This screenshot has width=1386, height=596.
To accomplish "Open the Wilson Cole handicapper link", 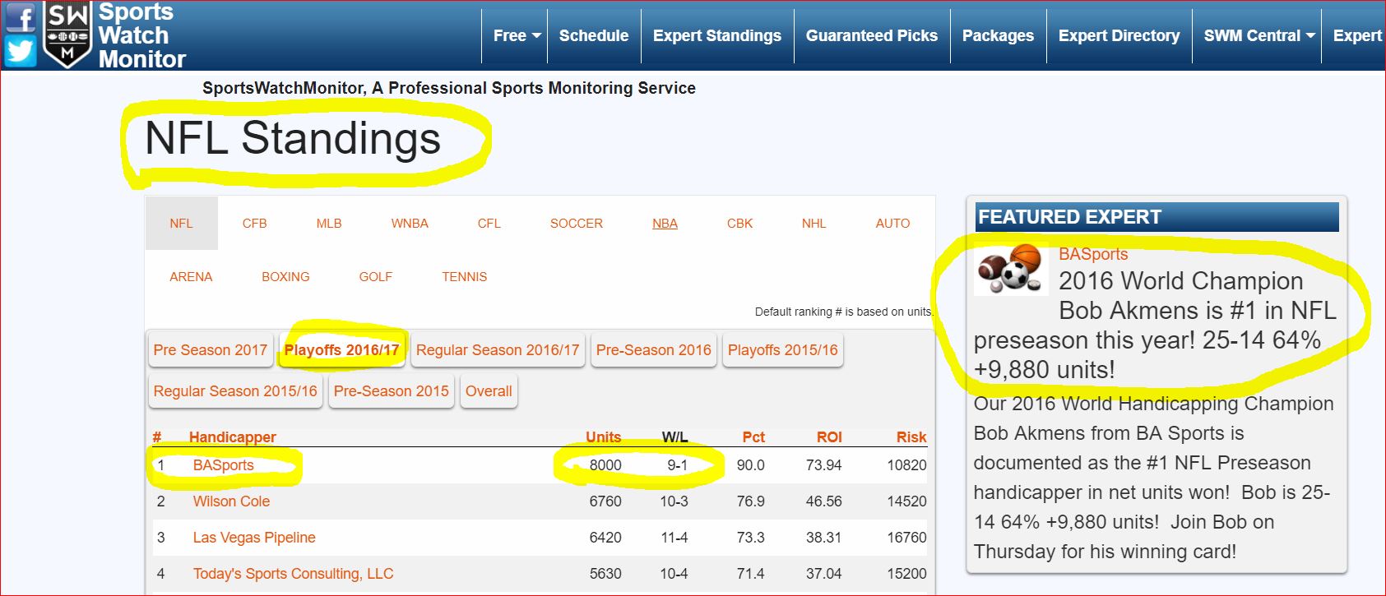I will (231, 501).
